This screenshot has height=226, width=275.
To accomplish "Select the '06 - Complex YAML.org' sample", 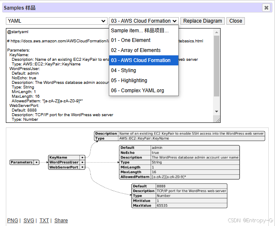I will (144, 91).
